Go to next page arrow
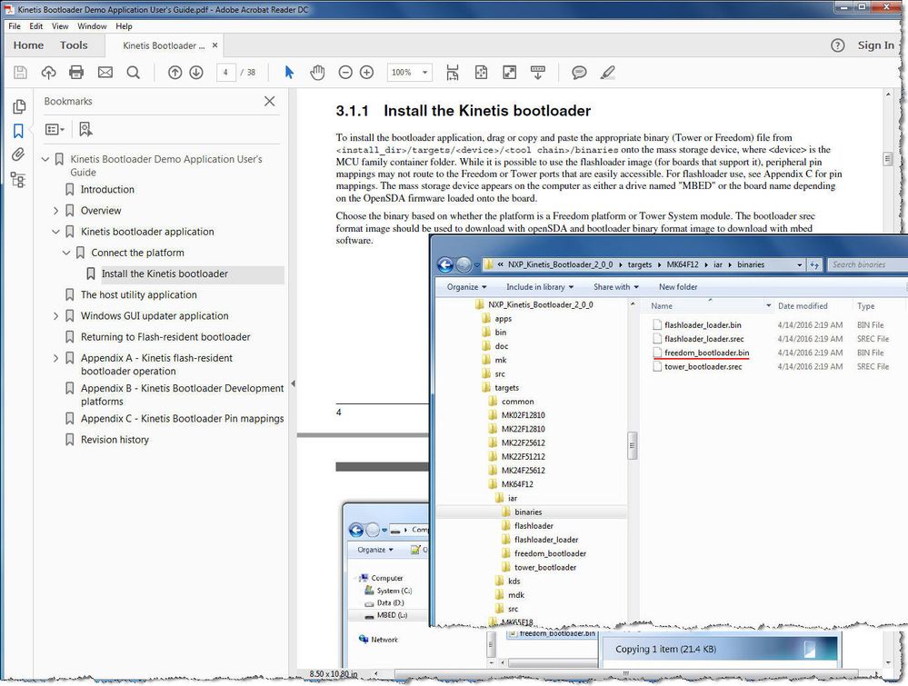 196,73
